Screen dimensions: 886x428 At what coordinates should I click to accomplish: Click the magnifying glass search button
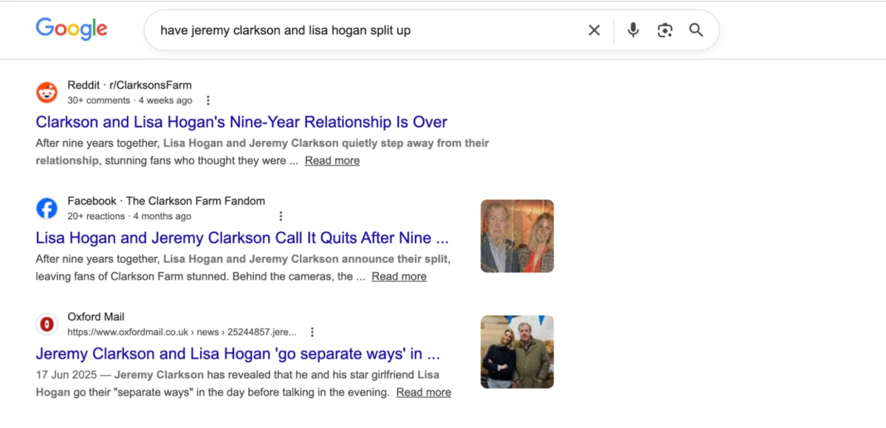click(x=696, y=30)
